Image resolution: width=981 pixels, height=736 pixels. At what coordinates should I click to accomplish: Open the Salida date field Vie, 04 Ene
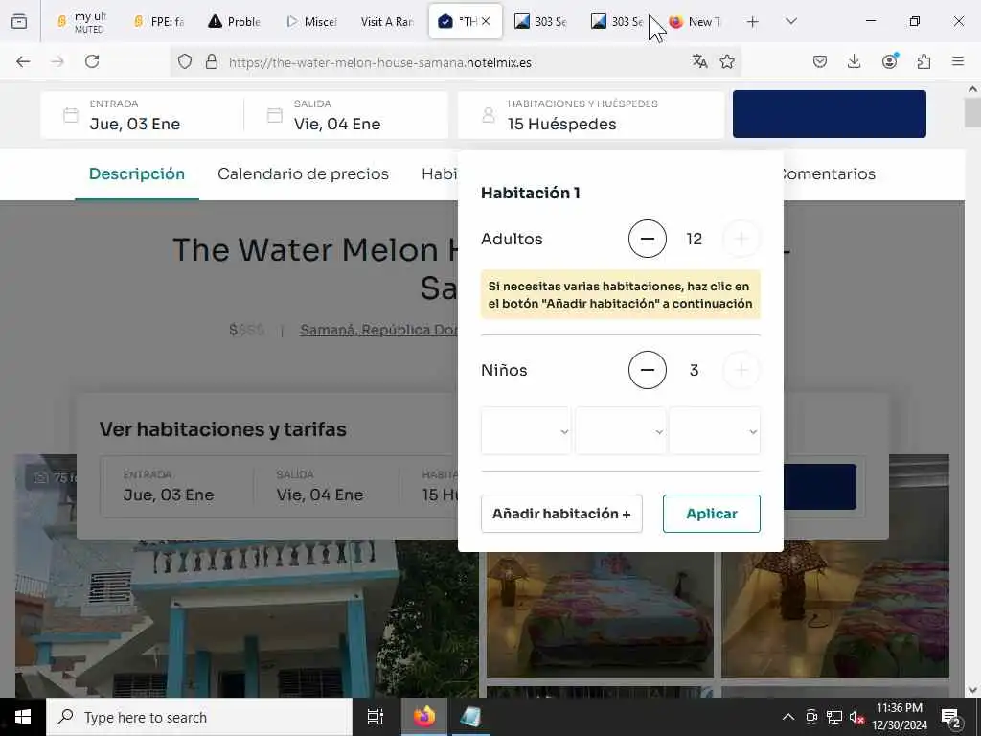pos(346,115)
